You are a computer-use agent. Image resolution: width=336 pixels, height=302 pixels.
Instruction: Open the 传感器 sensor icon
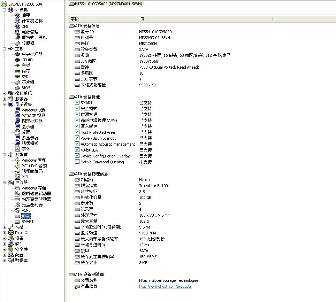click(17, 43)
